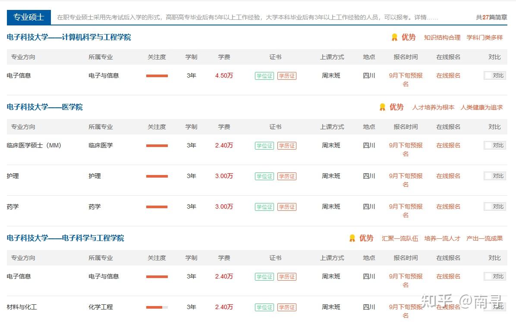Click 报名时间 header in 电子科学与工程学院 table
The image size is (516, 322).
point(406,257)
